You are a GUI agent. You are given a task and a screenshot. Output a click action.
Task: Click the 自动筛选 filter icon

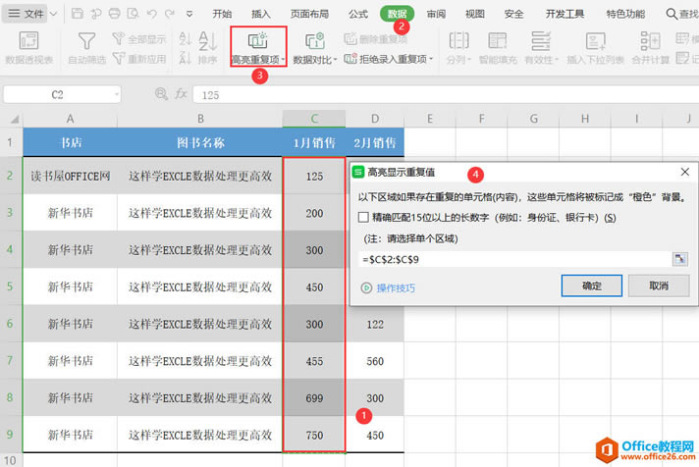coord(86,40)
